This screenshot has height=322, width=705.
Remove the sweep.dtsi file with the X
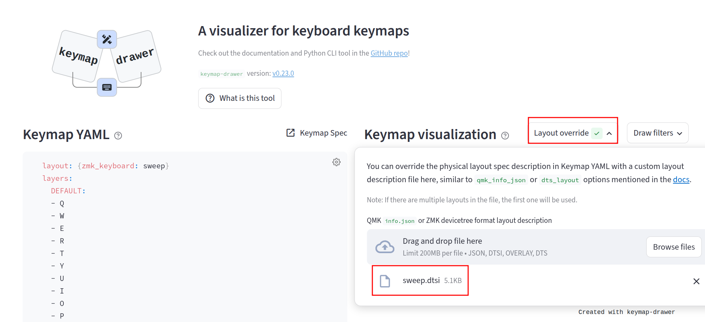(696, 281)
